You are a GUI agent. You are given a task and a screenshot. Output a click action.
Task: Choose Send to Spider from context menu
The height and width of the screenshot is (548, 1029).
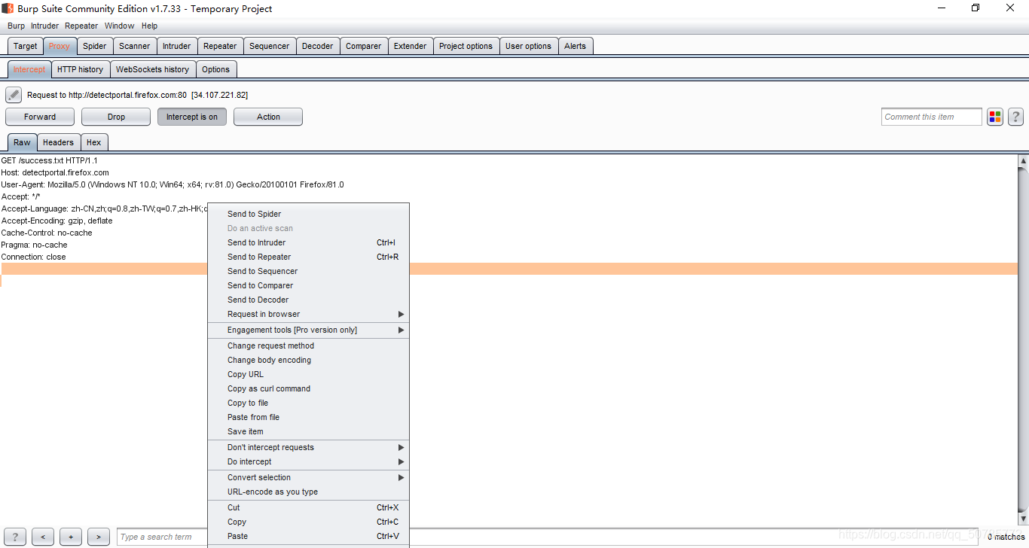[308, 214]
